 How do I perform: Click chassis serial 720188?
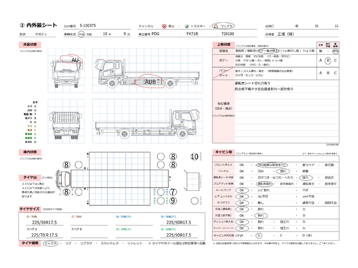coord(228,33)
